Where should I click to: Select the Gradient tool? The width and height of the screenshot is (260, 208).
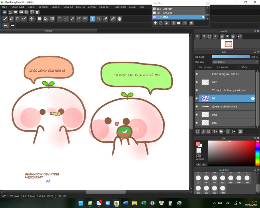52,19
